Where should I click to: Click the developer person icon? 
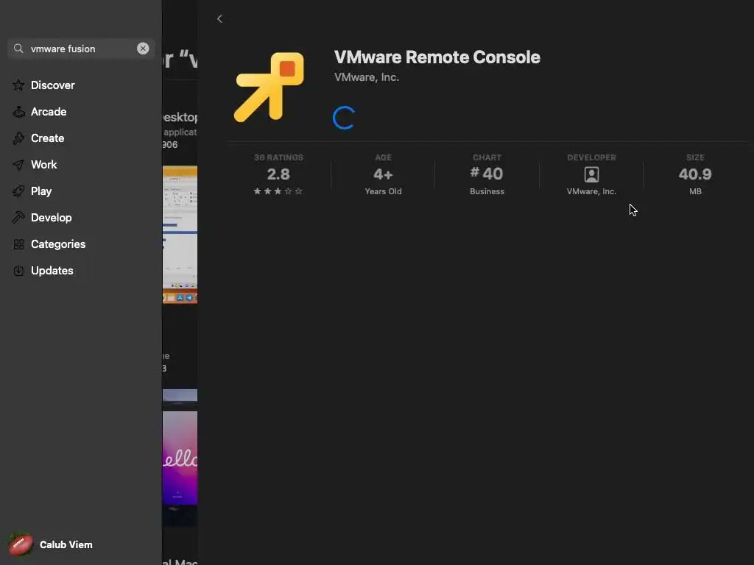591,174
